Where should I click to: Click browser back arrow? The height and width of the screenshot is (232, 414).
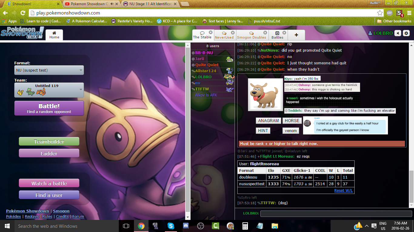[x=5, y=13]
